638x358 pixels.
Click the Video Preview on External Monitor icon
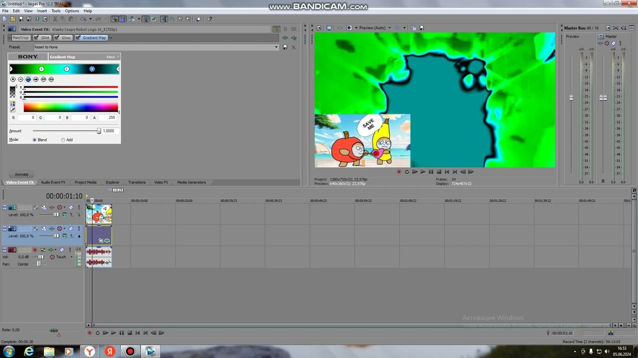[329, 28]
